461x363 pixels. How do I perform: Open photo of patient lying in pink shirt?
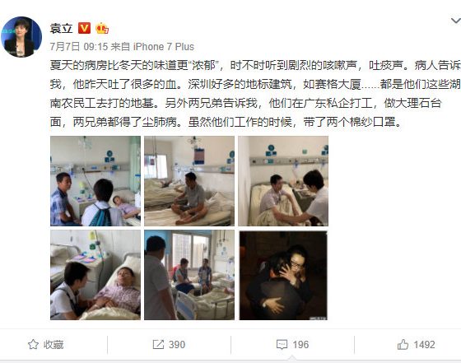[x=95, y=275]
